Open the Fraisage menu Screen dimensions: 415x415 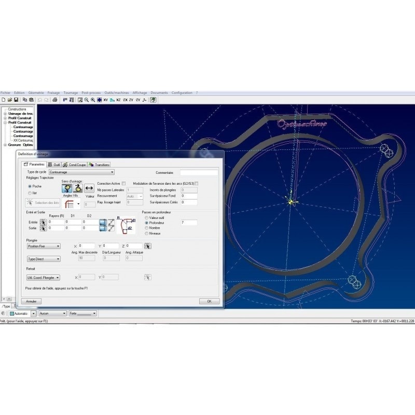click(x=53, y=93)
